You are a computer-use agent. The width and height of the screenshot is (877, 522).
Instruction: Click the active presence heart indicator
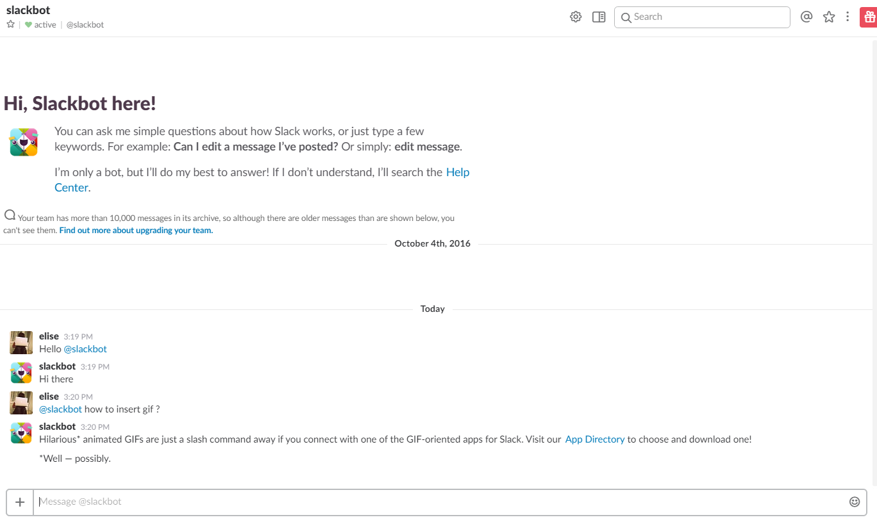pyautogui.click(x=28, y=25)
